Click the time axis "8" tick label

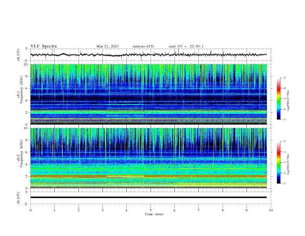tap(223, 210)
